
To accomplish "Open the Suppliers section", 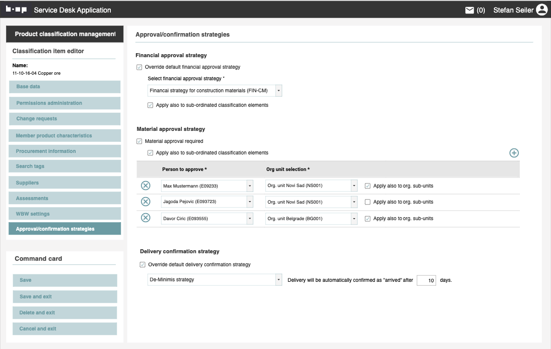I will [65, 183].
